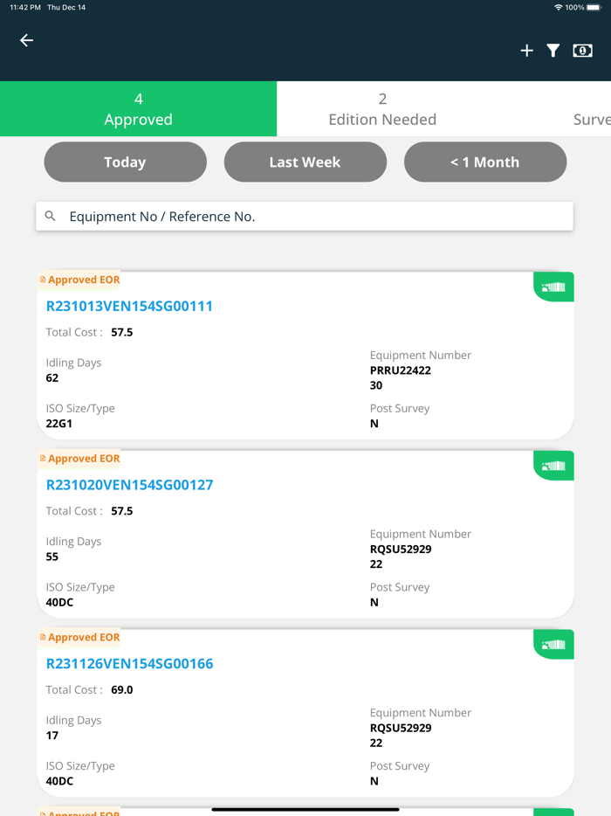Image resolution: width=611 pixels, height=816 pixels.
Task: Open equipment order R231126VEN154SG00166
Action: [x=129, y=663]
